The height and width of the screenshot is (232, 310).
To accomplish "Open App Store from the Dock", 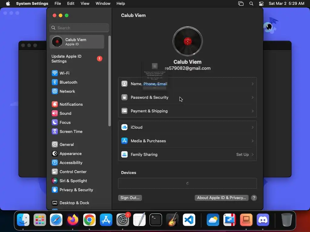I will [106, 220].
